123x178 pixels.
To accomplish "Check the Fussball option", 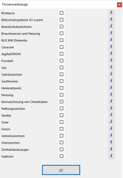I will click(x=61, y=61).
